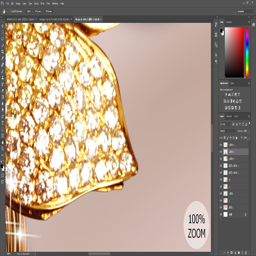This screenshot has width=256, height=256.
Task: Add layer style fx button
Action: pyautogui.click(x=228, y=252)
